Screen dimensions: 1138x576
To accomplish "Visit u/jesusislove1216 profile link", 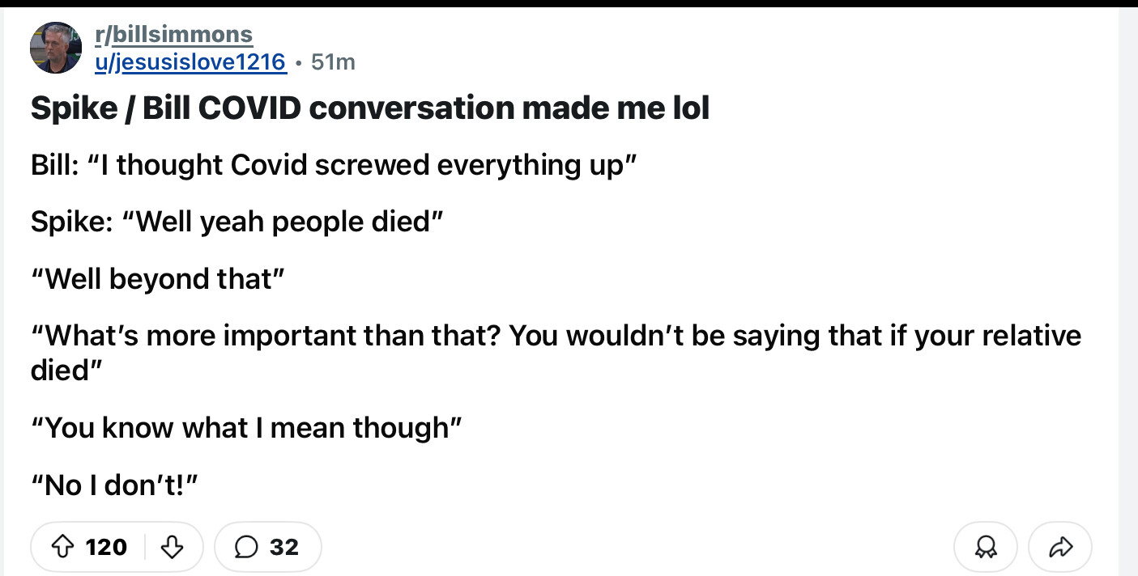I will coord(190,61).
